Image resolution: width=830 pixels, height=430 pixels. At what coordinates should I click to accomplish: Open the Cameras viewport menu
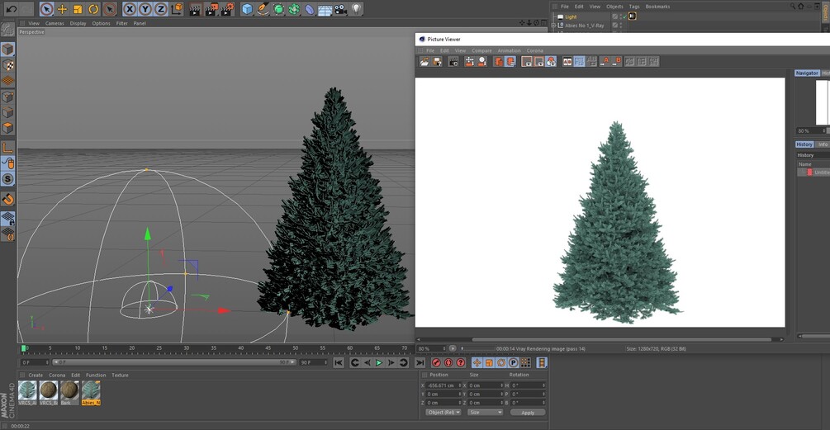(x=55, y=23)
